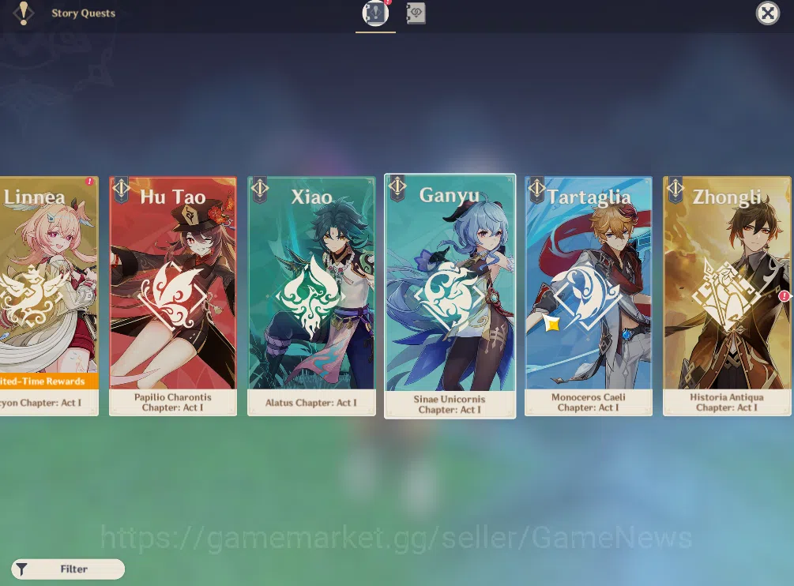Click the 'Zhongli' name heading

(727, 197)
